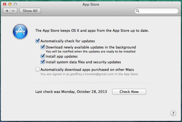Toggle Download newly available updates in background

click(x=43, y=47)
